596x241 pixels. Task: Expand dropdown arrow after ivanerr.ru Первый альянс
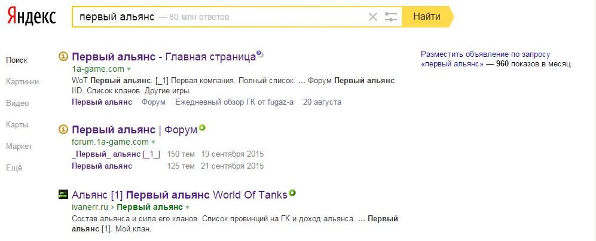[187, 208]
